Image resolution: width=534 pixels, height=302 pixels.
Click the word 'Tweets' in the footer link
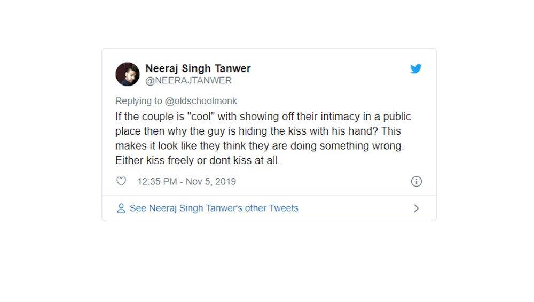pyautogui.click(x=284, y=208)
